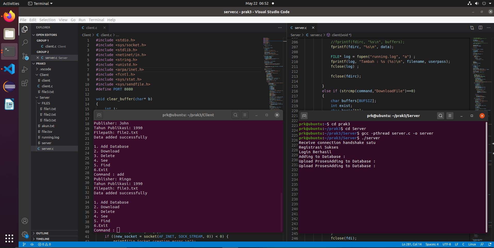Image resolution: width=494 pixels, height=248 pixels.
Task: Open the Selection menu
Action: (x=47, y=20)
